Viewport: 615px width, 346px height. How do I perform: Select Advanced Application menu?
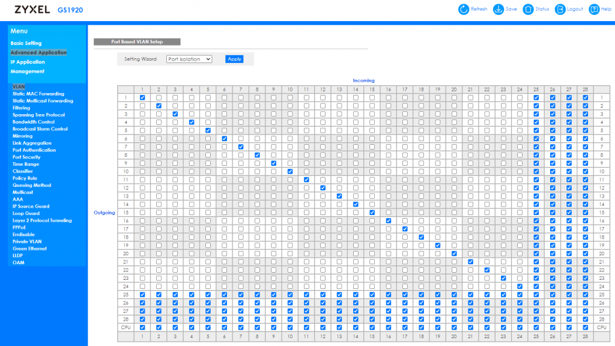tap(38, 53)
